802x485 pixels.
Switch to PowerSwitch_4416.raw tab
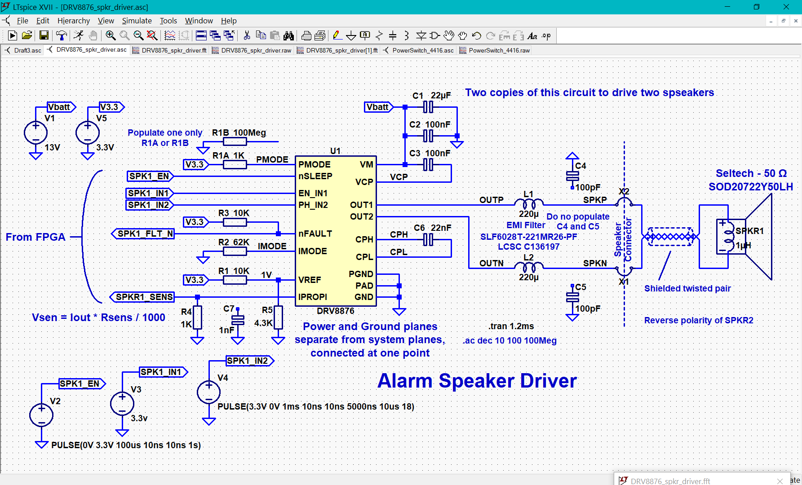(x=495, y=50)
